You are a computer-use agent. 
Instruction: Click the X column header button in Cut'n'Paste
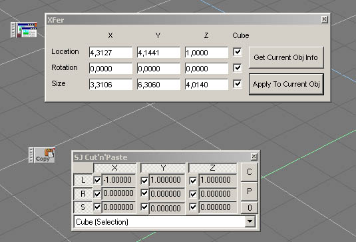point(115,168)
